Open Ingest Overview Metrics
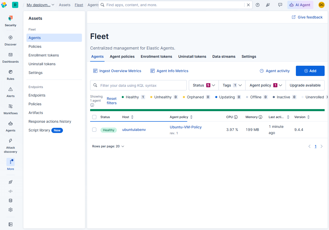 117,71
